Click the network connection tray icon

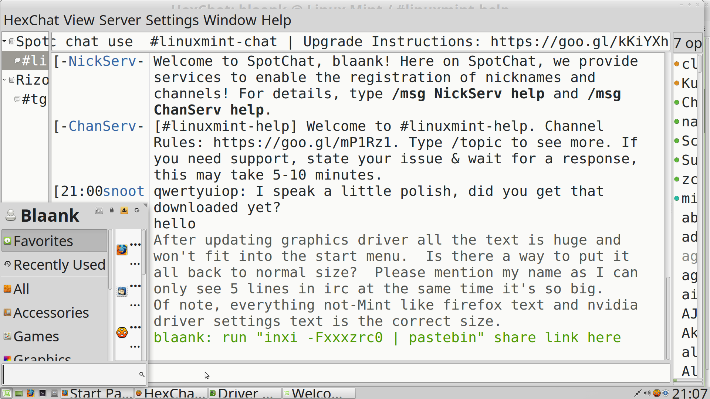[638, 393]
